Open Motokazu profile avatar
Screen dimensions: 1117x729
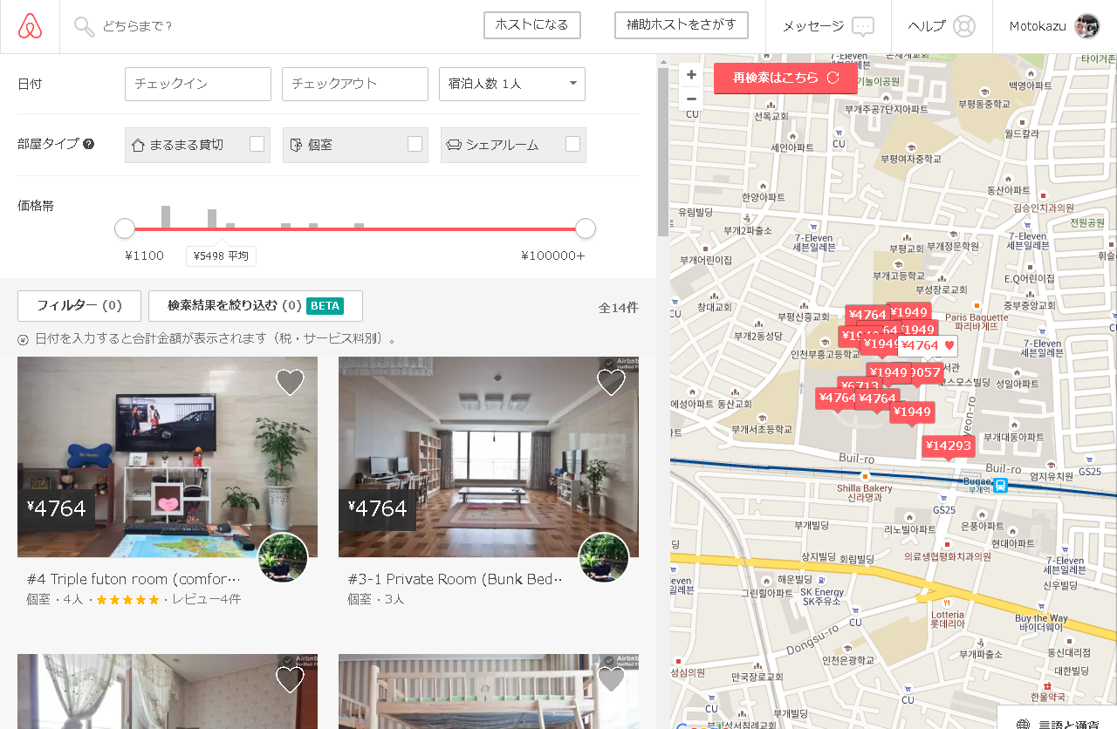(x=1086, y=26)
